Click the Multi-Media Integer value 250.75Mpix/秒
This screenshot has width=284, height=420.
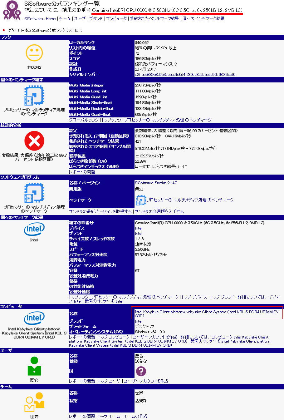(x=148, y=85)
